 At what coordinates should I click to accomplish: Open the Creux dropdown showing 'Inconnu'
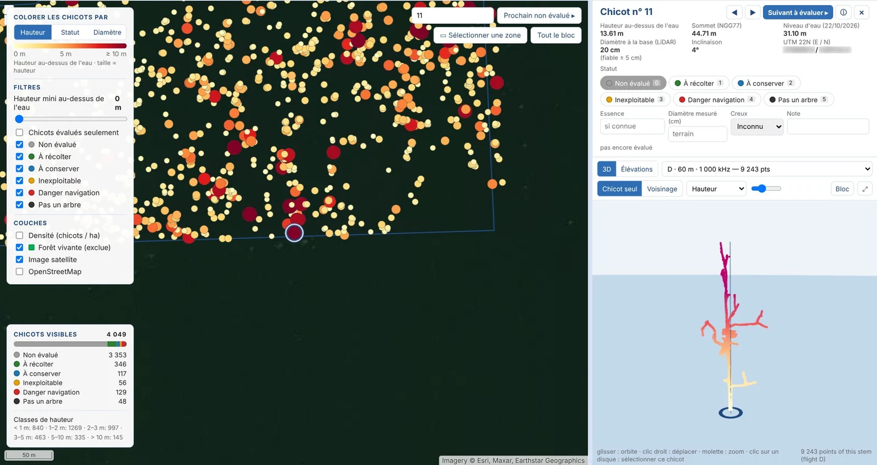(x=757, y=126)
